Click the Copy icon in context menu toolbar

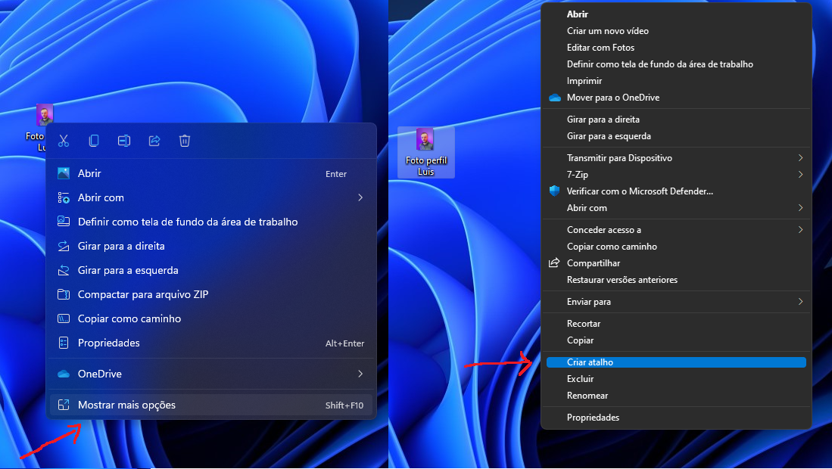tap(94, 141)
